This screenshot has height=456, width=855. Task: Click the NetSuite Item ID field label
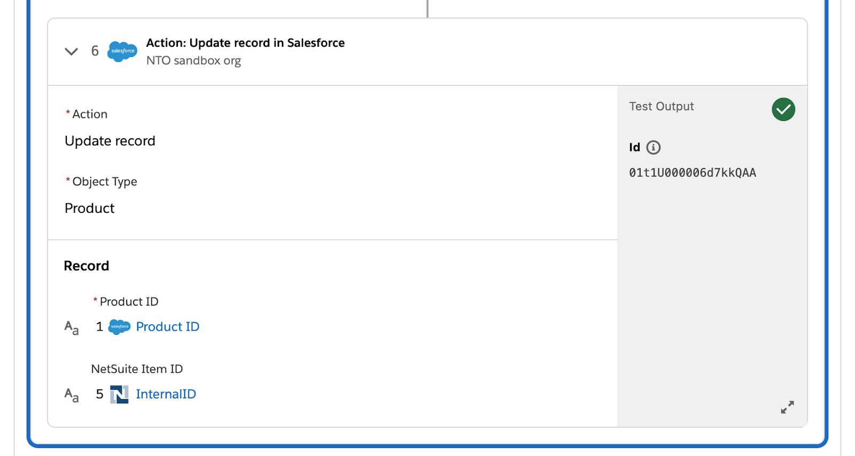(x=137, y=369)
